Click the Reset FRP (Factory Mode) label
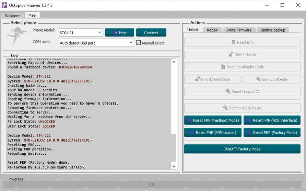 (x=275, y=132)
